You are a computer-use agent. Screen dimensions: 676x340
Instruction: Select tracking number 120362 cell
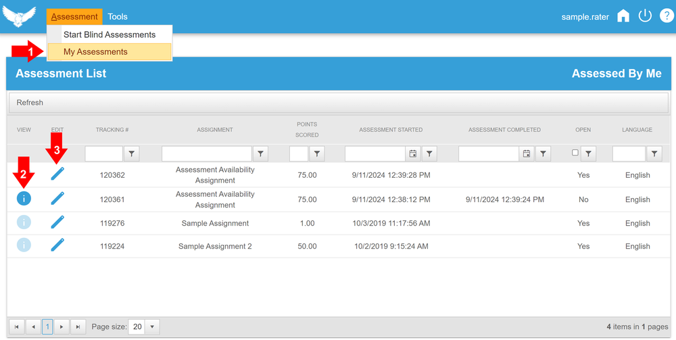tap(112, 175)
